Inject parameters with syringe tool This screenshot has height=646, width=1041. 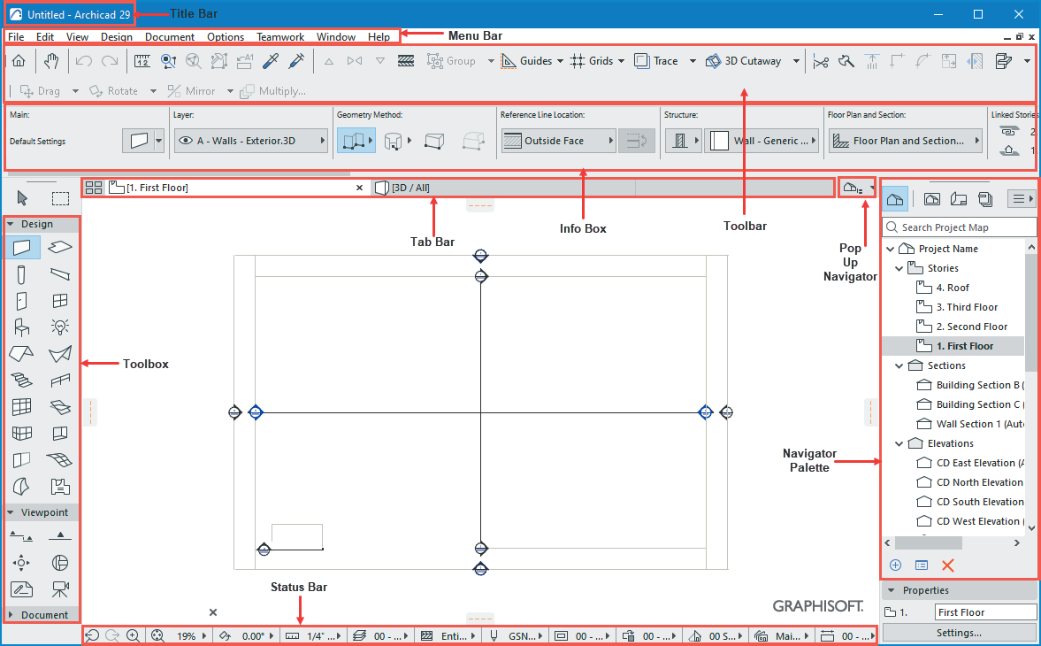(x=296, y=61)
